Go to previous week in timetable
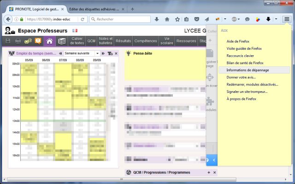The image size is (295, 184). (60, 53)
